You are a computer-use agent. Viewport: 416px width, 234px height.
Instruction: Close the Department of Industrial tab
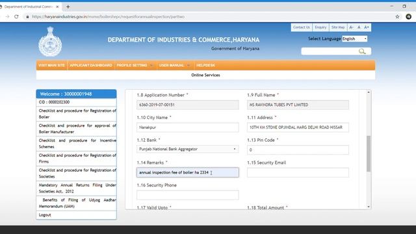click(57, 7)
